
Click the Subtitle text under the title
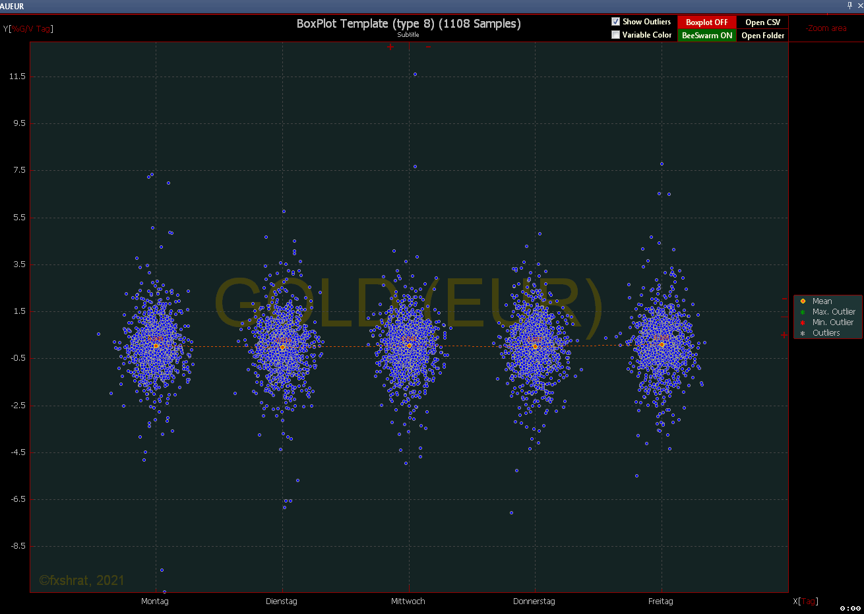click(x=408, y=35)
